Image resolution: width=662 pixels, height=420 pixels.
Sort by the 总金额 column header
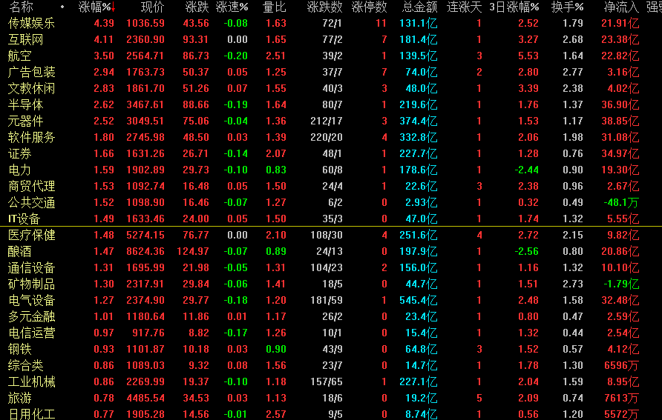point(419,7)
